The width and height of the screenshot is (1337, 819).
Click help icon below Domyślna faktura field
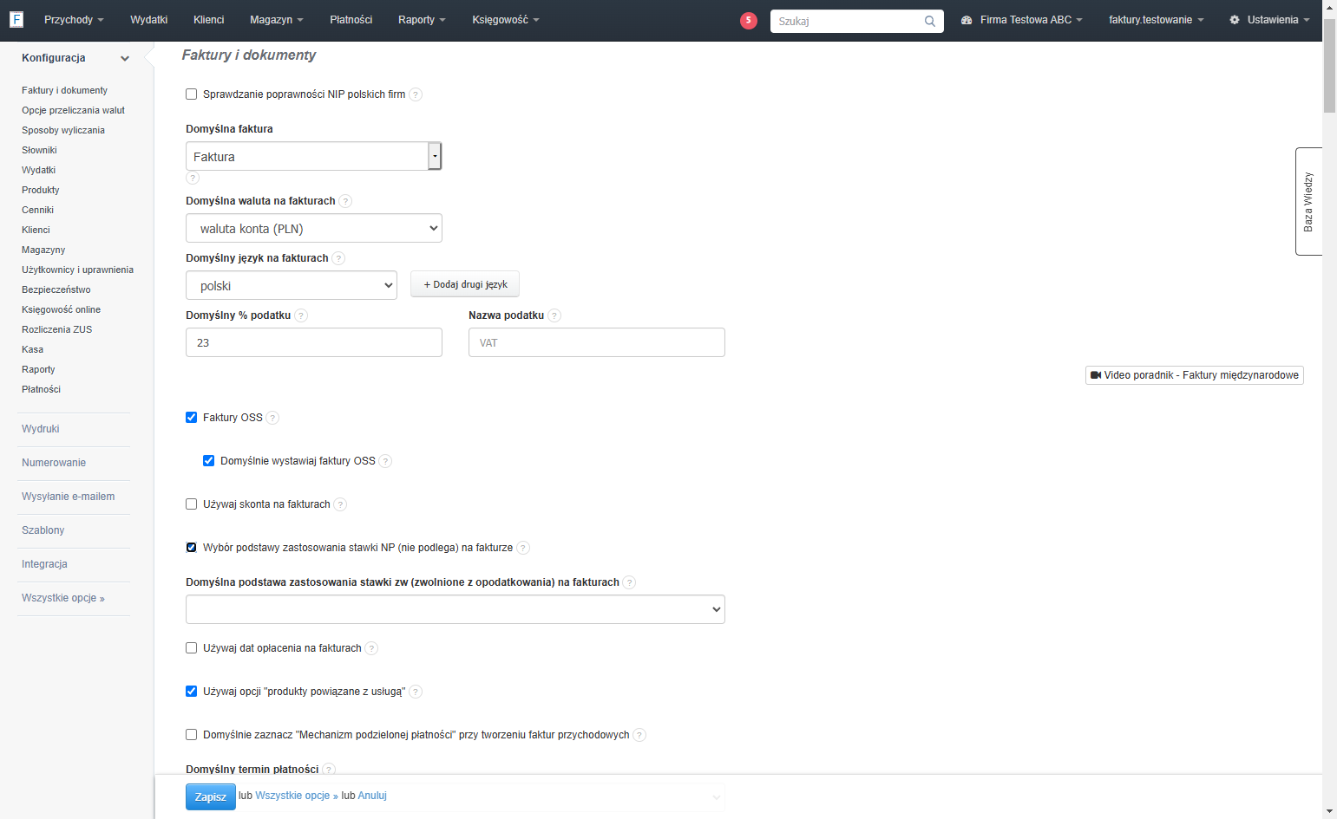(x=193, y=178)
